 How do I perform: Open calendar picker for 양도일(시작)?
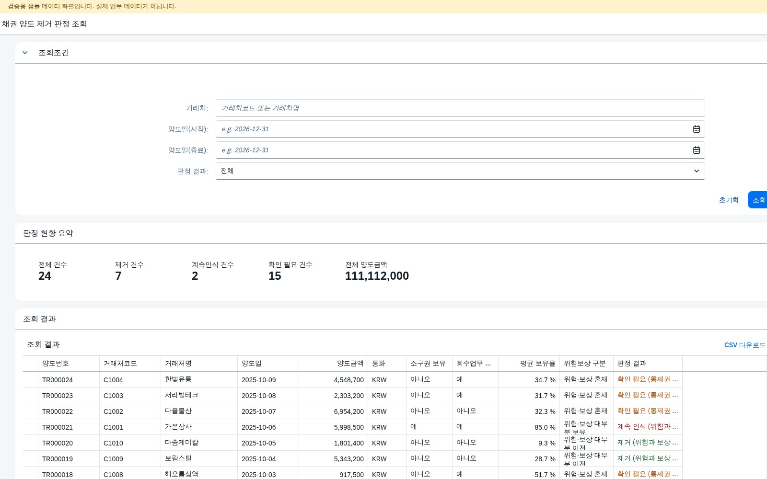tap(697, 129)
